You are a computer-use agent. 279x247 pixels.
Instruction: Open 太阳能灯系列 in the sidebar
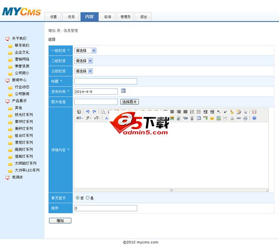tap(26, 163)
